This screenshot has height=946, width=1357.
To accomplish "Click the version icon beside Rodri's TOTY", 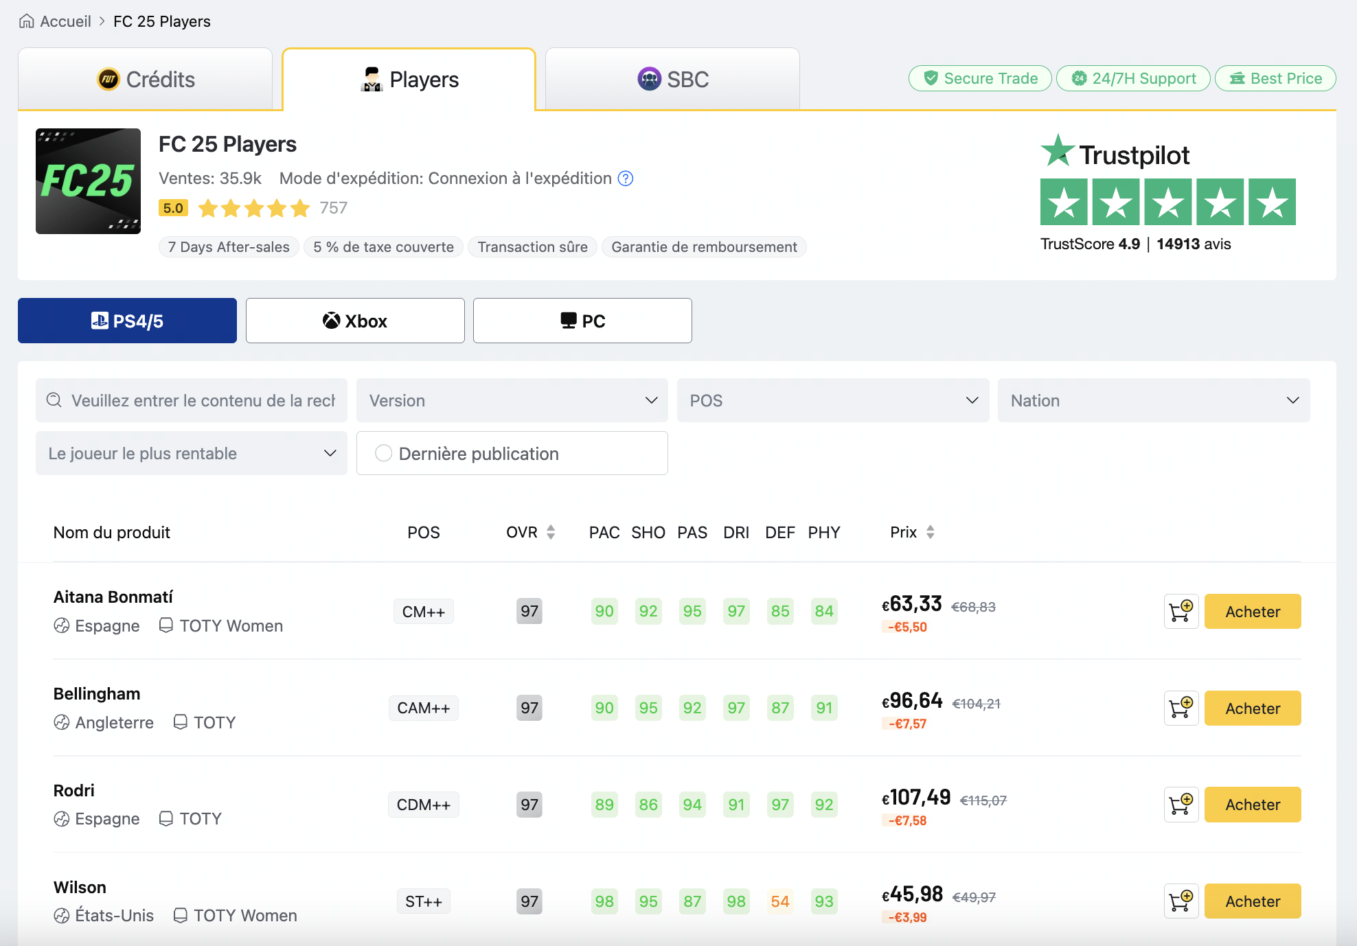I will coord(166,819).
